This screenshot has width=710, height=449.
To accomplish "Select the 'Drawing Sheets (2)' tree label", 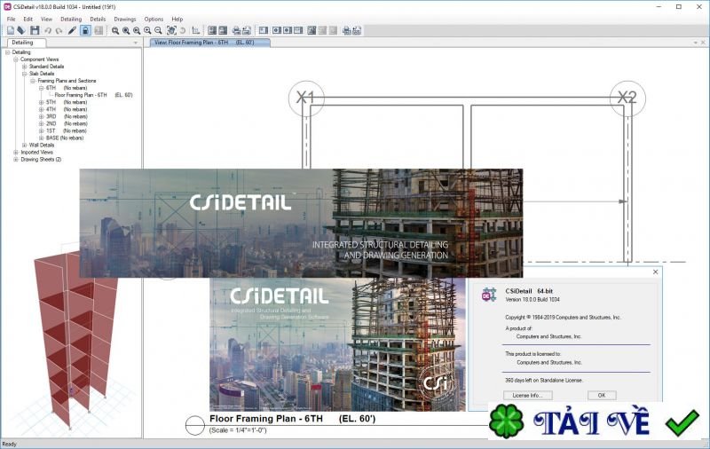I will click(x=41, y=160).
